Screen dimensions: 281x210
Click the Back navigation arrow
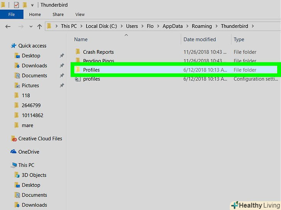click(x=8, y=27)
